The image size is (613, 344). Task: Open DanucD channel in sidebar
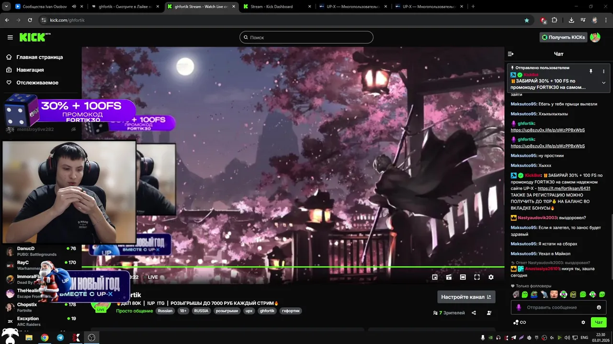coord(41,251)
